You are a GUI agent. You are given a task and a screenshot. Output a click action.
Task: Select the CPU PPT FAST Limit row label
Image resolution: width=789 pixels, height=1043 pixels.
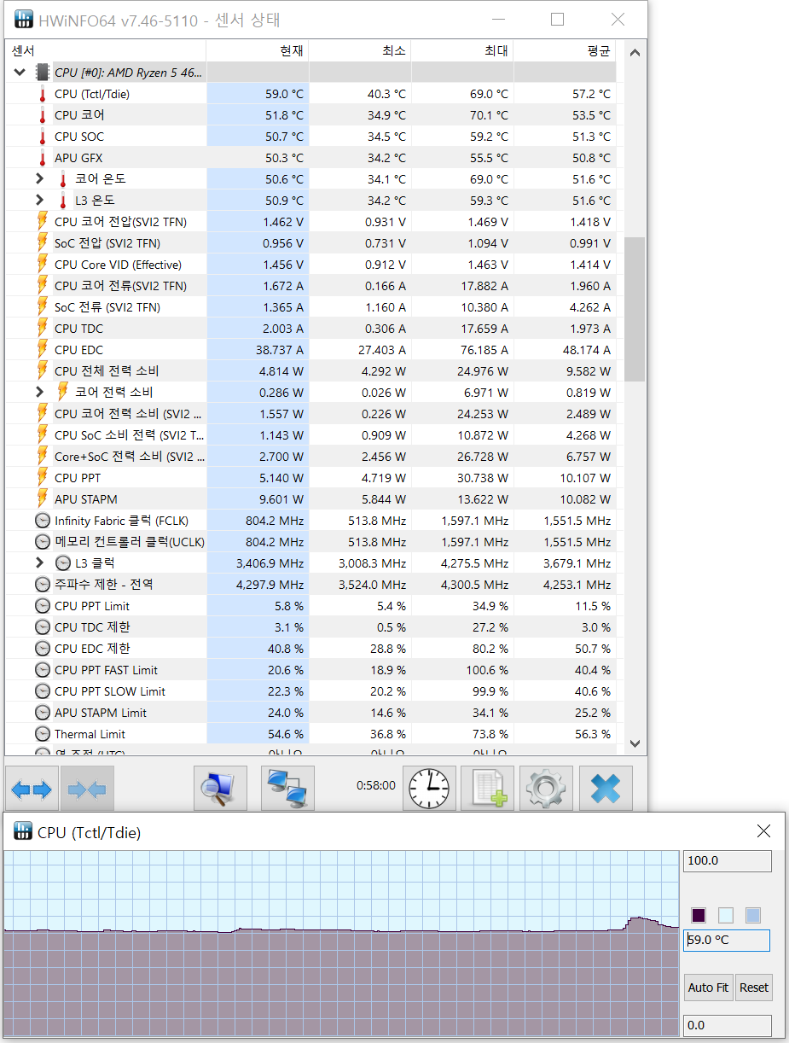(x=106, y=670)
